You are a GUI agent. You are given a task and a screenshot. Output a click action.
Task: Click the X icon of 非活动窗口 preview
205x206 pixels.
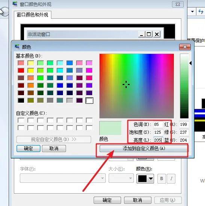157,34
